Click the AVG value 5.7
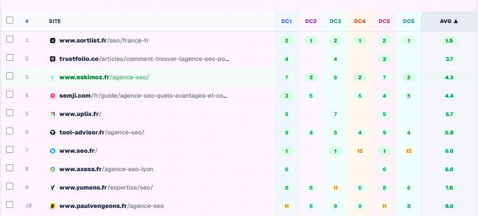 (x=449, y=114)
